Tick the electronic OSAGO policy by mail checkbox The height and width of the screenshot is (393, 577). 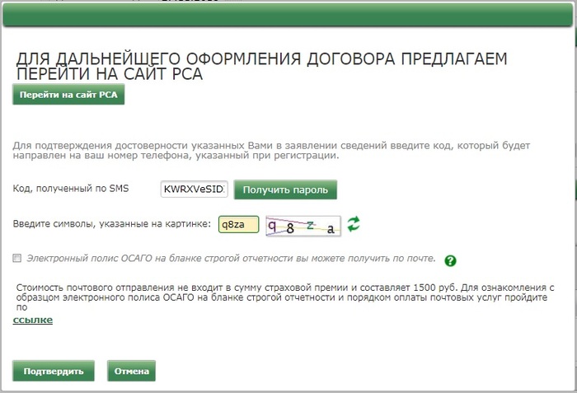click(17, 258)
